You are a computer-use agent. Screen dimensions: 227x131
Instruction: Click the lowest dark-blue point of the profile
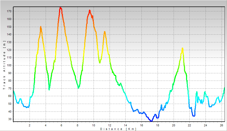pos(151,121)
